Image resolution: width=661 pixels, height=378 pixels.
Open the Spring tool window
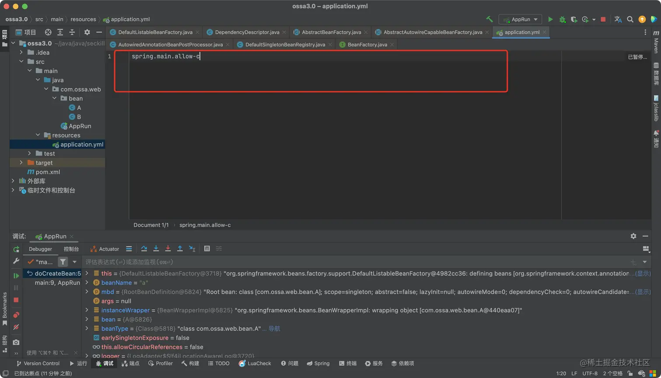[318, 363]
